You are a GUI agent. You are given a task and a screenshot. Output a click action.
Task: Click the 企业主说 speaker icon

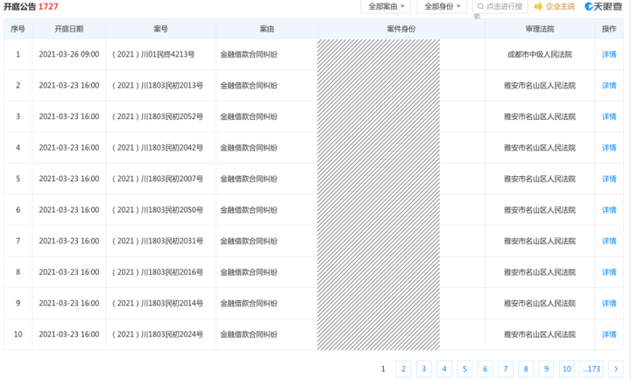click(x=538, y=6)
